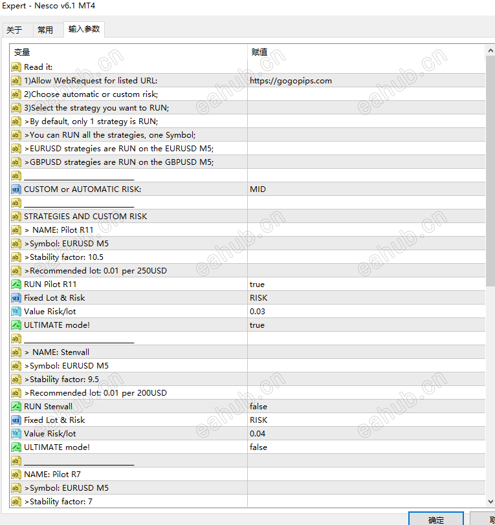The height and width of the screenshot is (525, 495).
Task: Click the icon beside '>GBPUSD strategies are RUN' row
Action: [x=16, y=162]
